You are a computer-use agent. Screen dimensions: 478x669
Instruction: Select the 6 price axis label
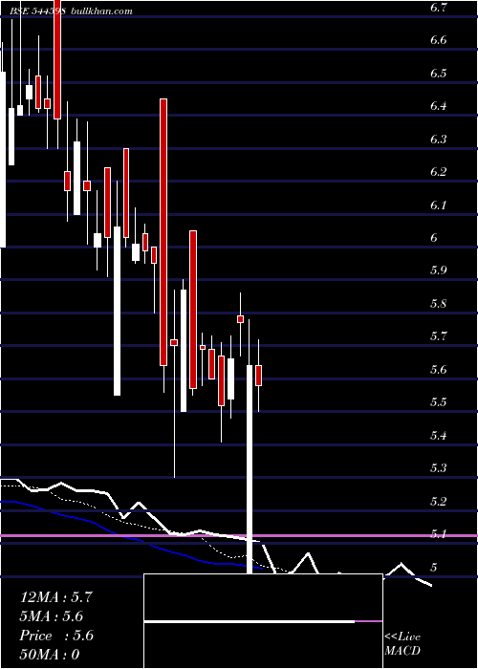[434, 238]
